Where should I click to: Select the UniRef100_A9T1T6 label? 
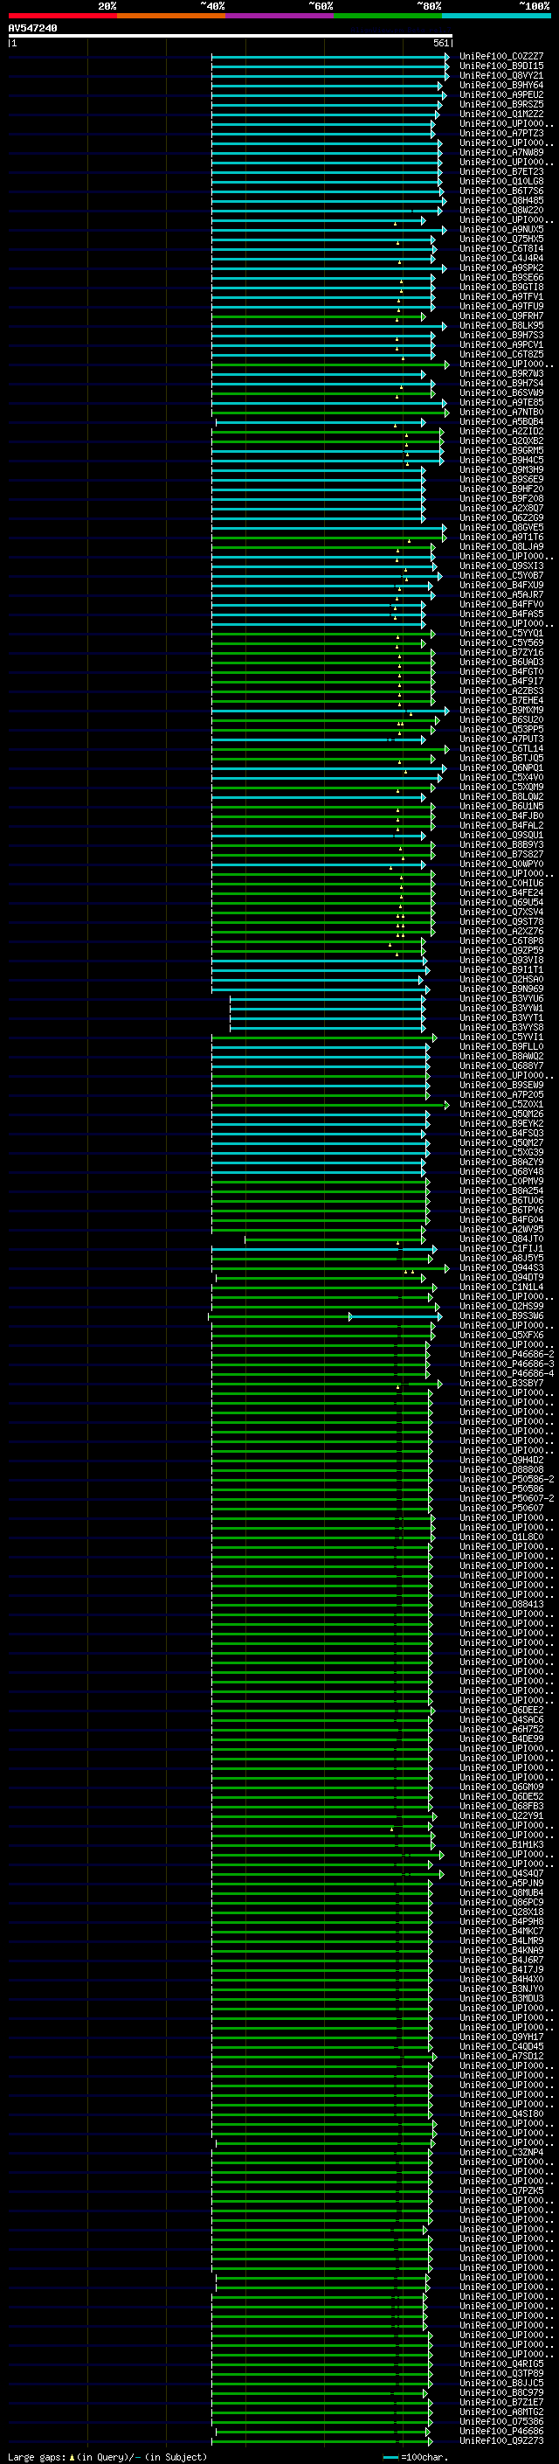click(x=501, y=538)
